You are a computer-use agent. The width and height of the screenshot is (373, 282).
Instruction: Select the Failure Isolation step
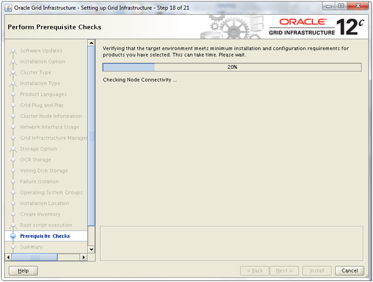[40, 182]
